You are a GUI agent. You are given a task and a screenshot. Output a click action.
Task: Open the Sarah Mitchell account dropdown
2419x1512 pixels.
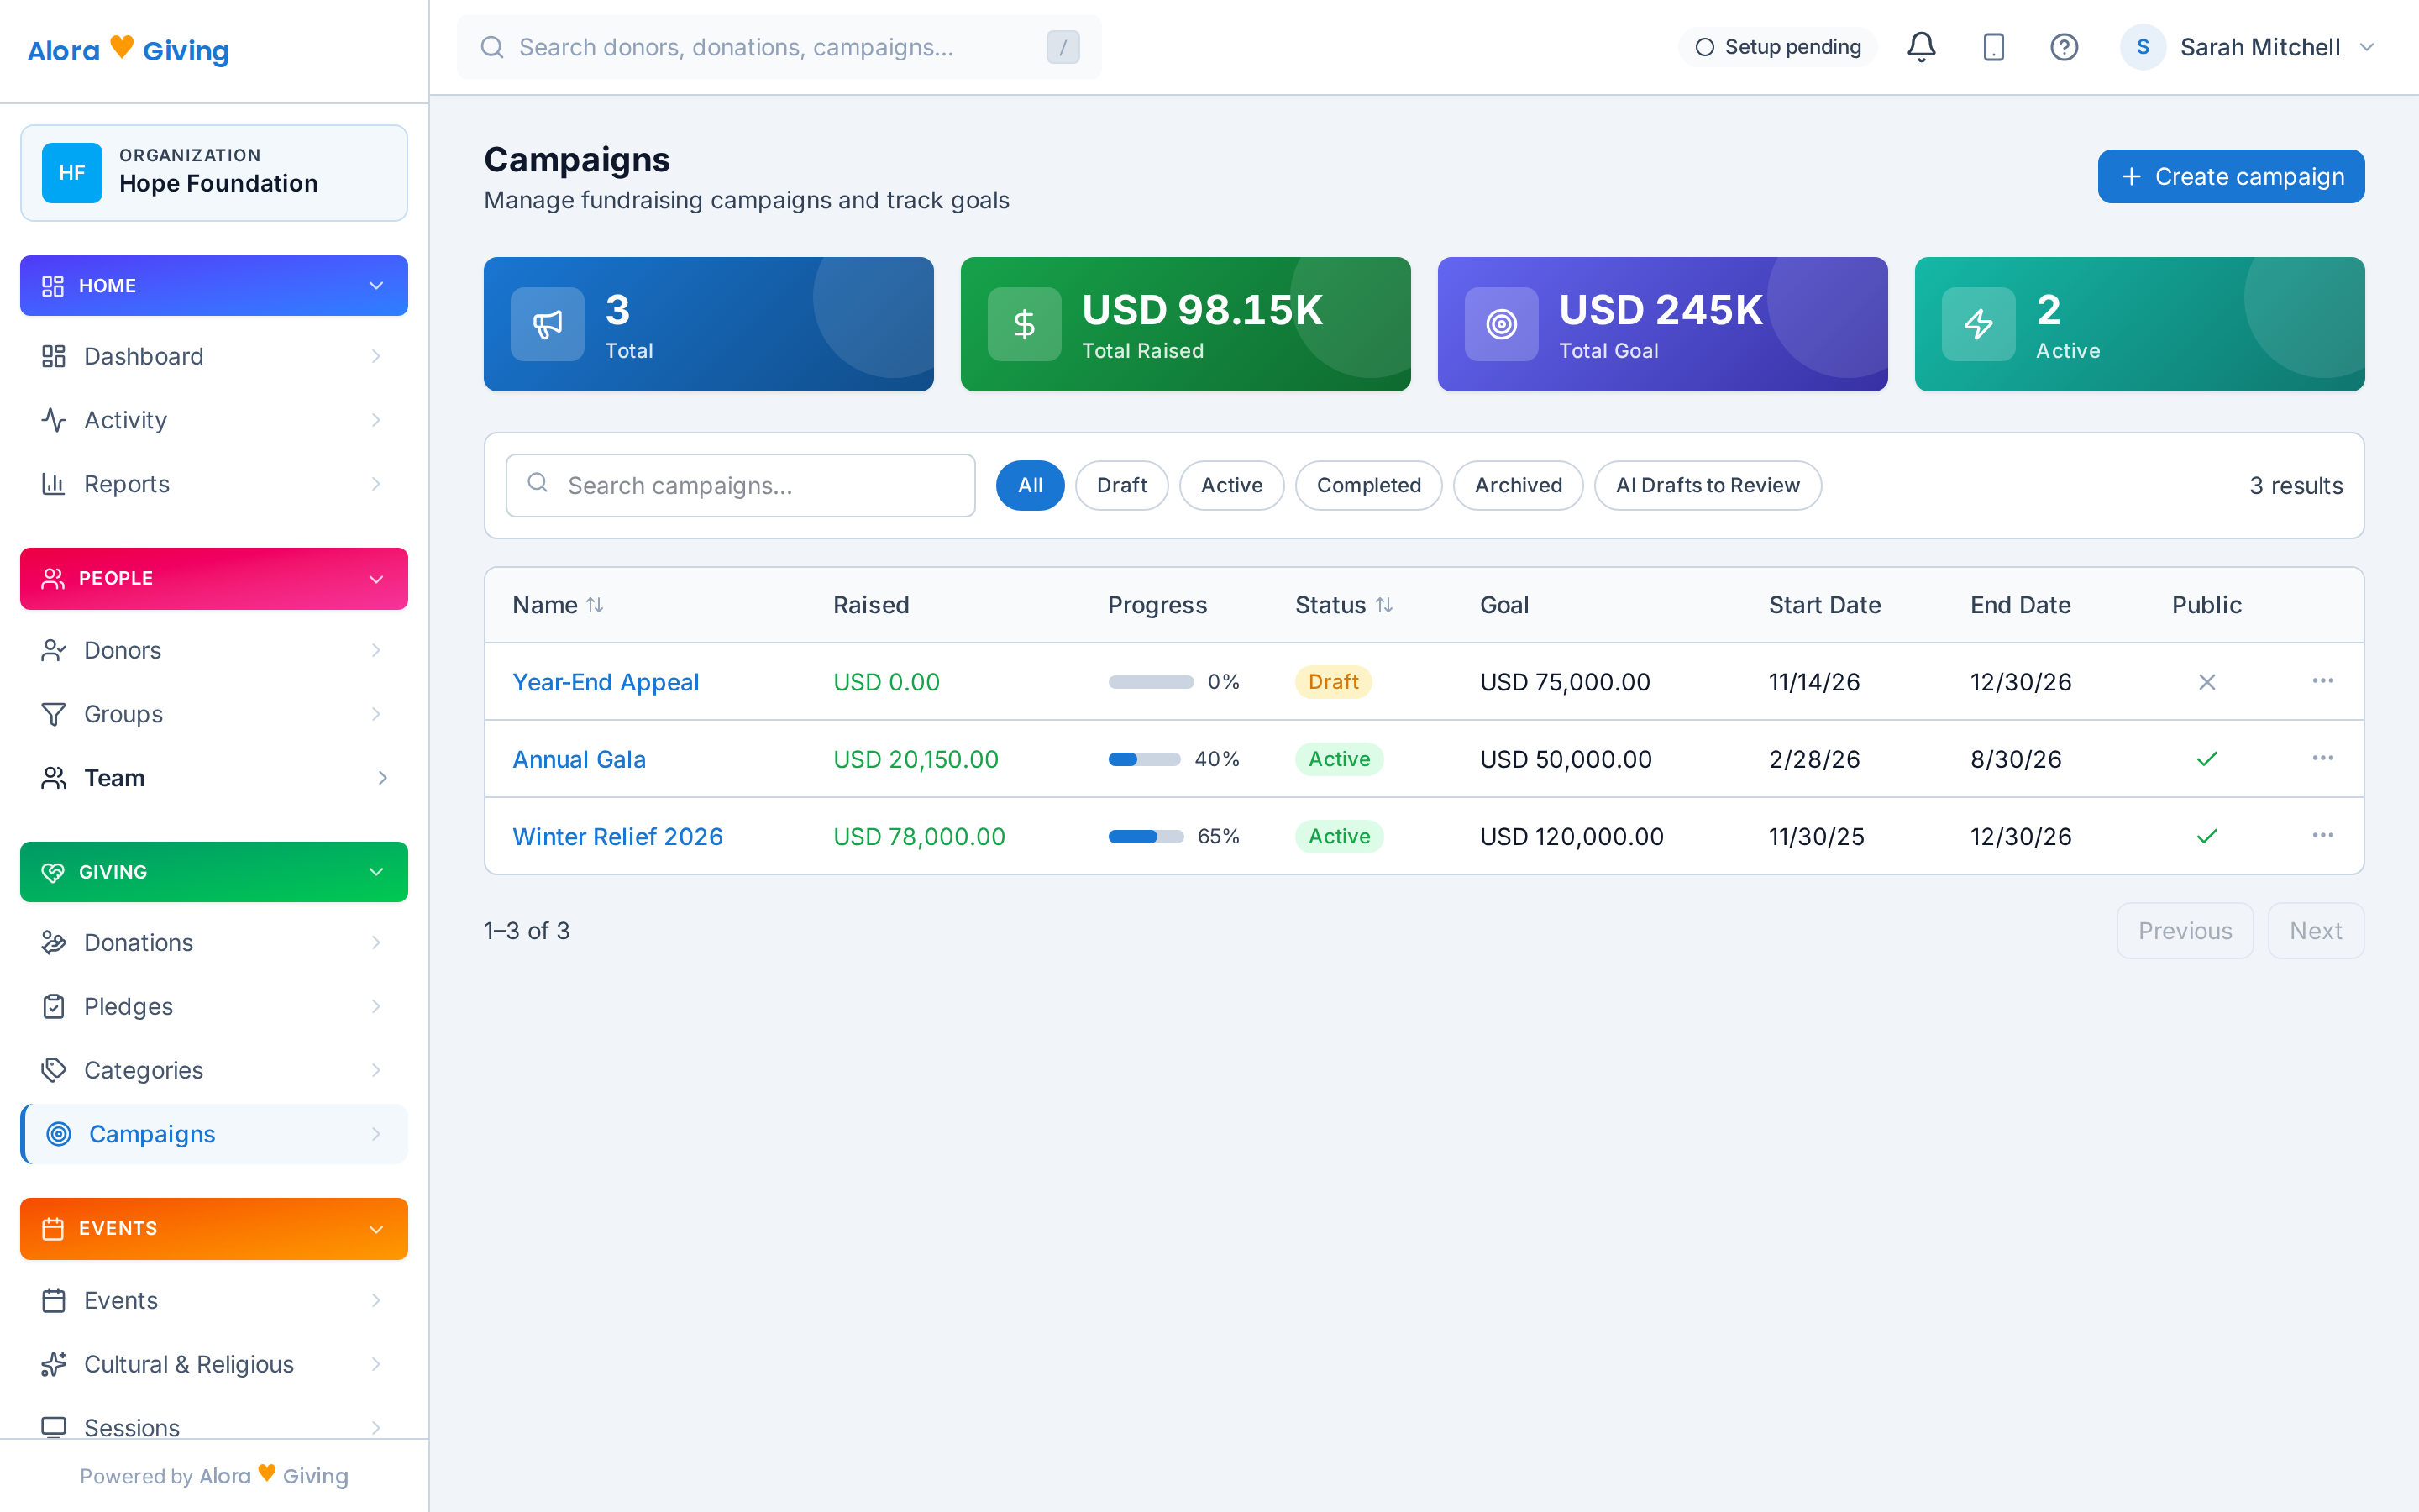click(x=2247, y=47)
